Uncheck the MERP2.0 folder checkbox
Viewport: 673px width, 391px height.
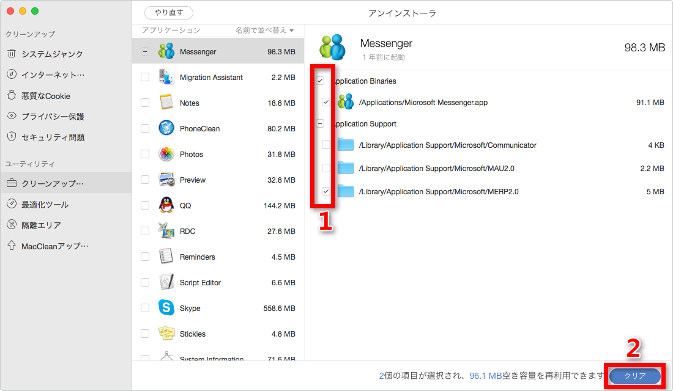326,191
